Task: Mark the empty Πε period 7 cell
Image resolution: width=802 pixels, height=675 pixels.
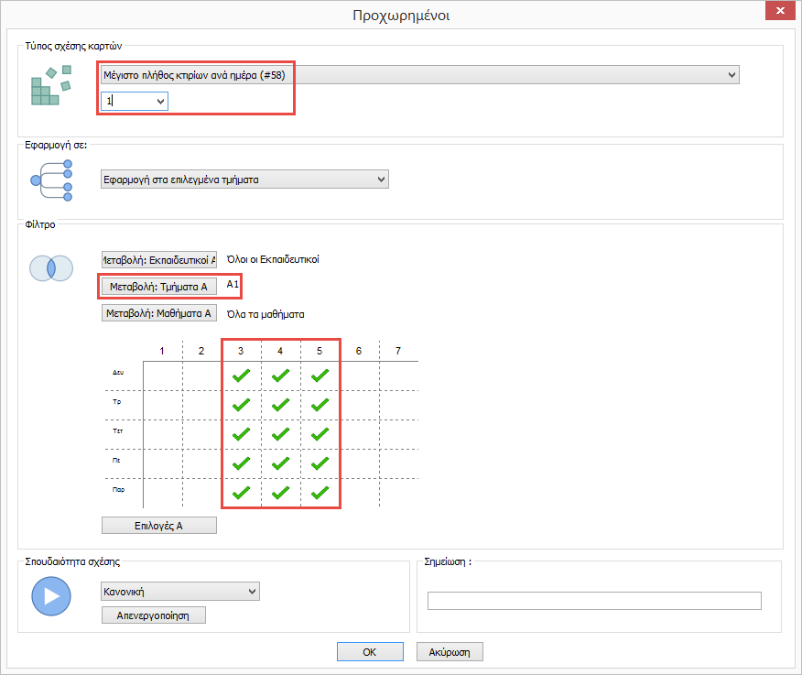Action: [x=398, y=463]
